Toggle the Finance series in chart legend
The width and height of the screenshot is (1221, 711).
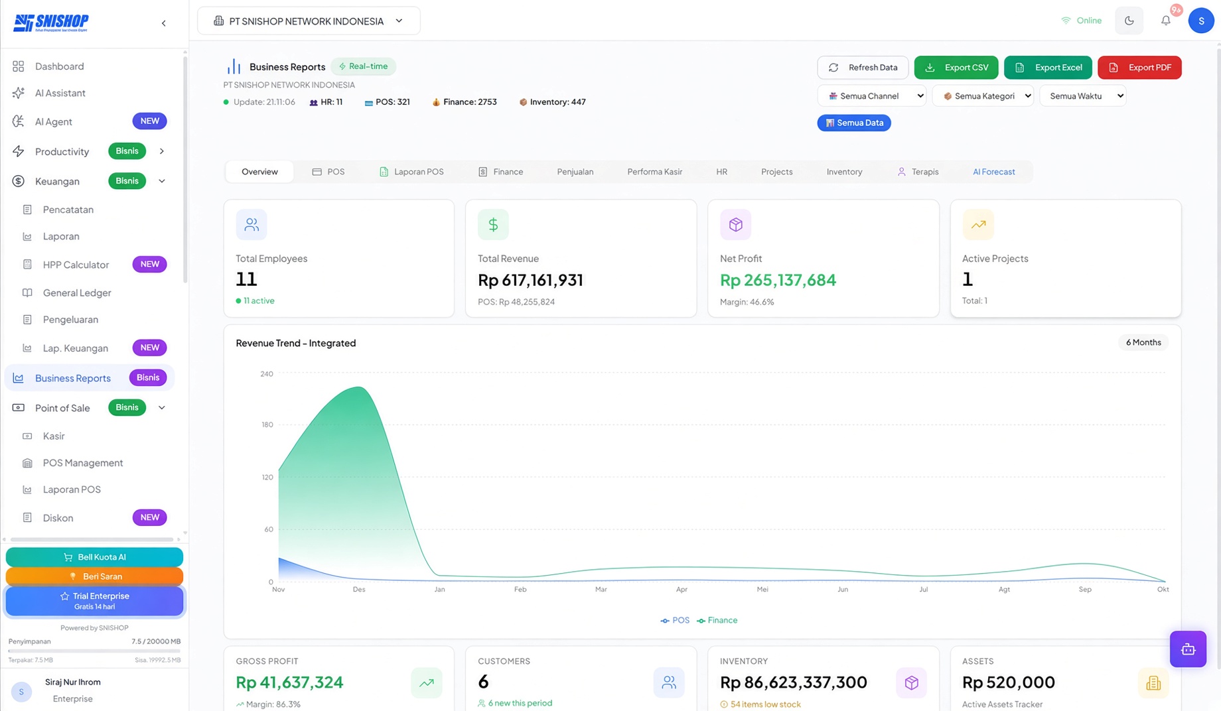click(717, 621)
